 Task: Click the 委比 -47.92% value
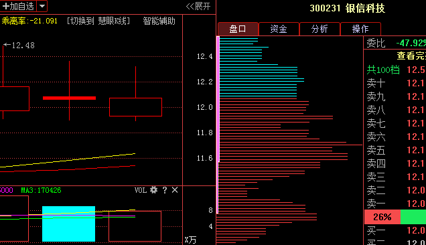411,43
